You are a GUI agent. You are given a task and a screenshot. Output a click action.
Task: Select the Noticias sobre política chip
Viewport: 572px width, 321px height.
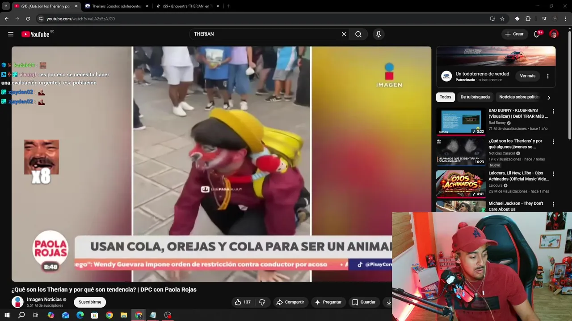pyautogui.click(x=519, y=97)
